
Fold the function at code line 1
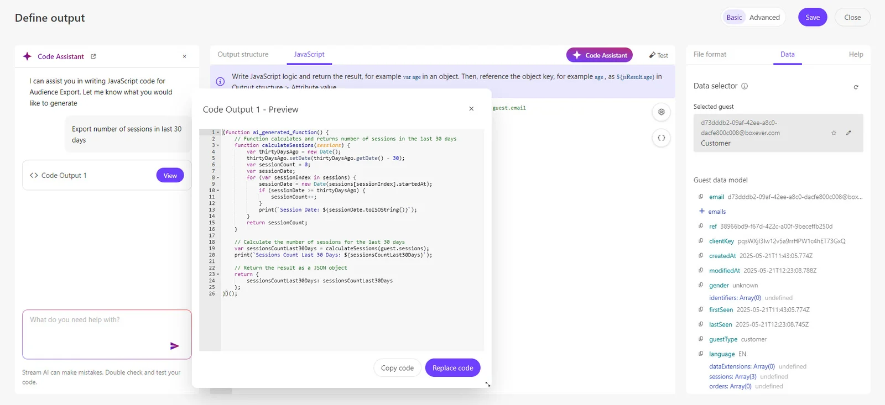coord(218,133)
